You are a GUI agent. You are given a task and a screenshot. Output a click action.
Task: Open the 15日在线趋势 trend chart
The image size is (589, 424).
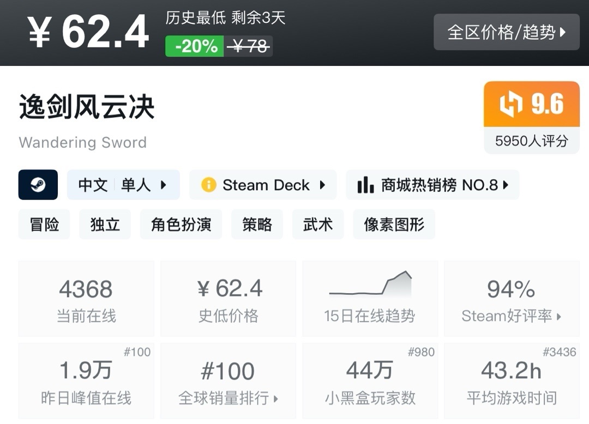click(370, 299)
